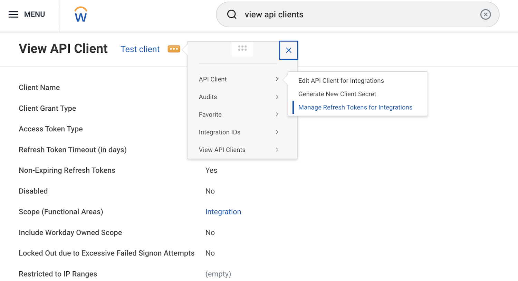The height and width of the screenshot is (281, 518).
Task: Choose Generate New Client Secret
Action: click(x=337, y=94)
